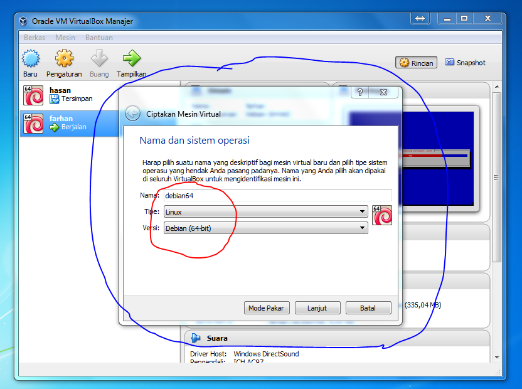Click the help question mark on dialog

pos(359,92)
